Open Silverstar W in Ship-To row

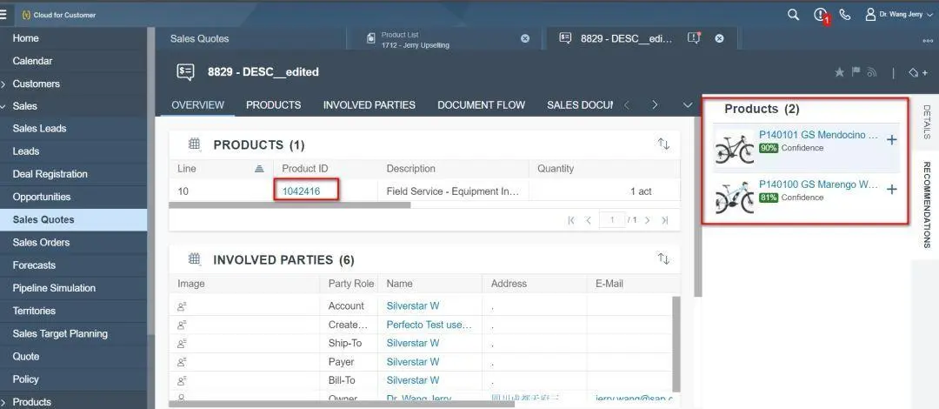point(413,343)
